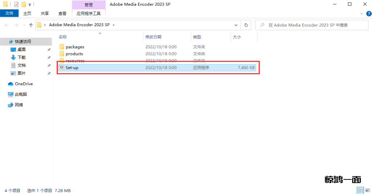Screen dimensions: 372x194
Task: Go up one folder level
Action: pyautogui.click(x=31, y=25)
